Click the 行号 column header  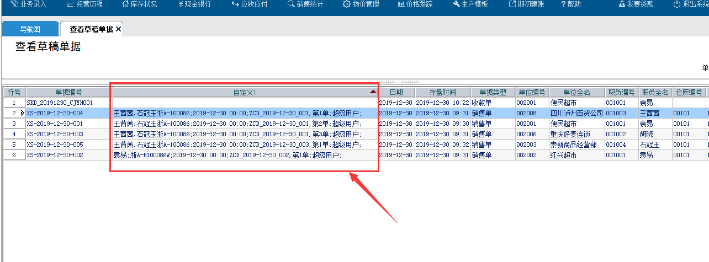pyautogui.click(x=14, y=92)
